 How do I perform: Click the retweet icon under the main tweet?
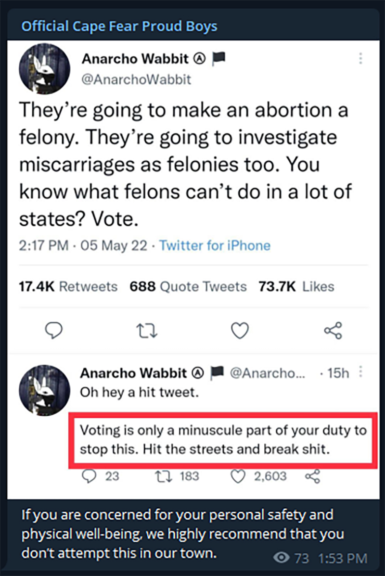147,330
